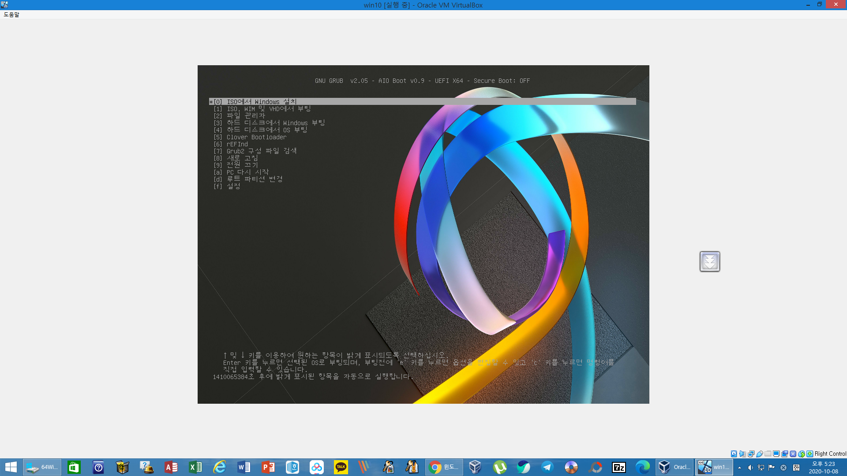Open the Baidu cloud taskbar icon
The image size is (847, 476).
[317, 467]
